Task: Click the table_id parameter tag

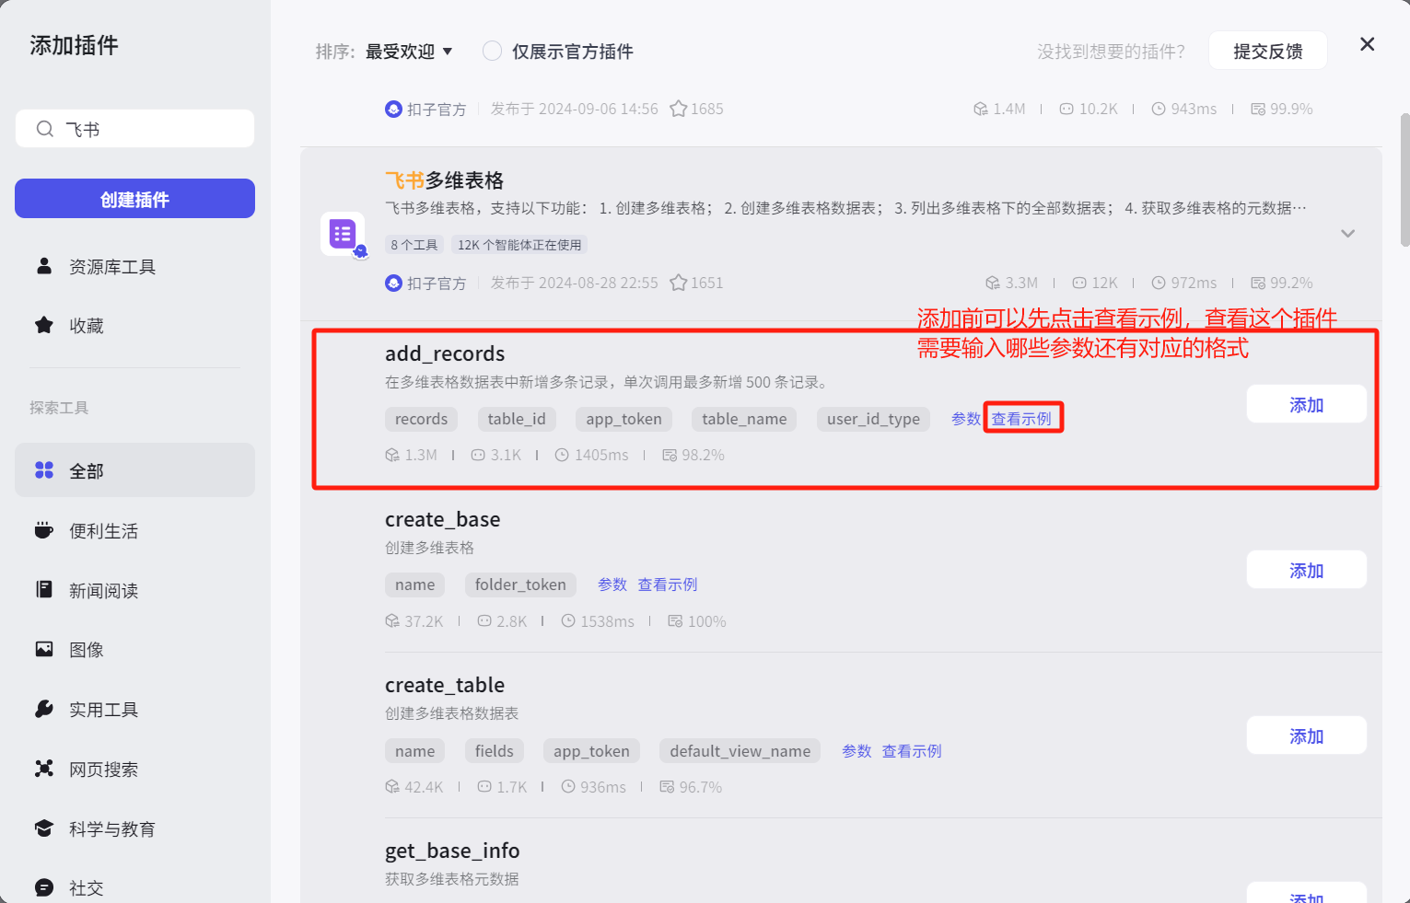Action: coord(517,419)
